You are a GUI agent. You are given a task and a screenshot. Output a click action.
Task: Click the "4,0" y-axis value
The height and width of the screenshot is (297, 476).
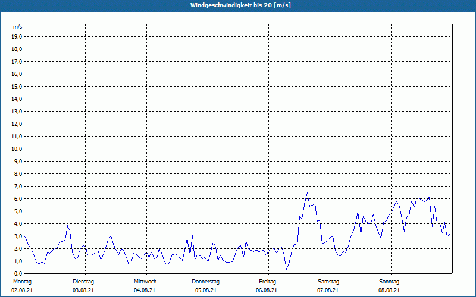(x=18, y=224)
